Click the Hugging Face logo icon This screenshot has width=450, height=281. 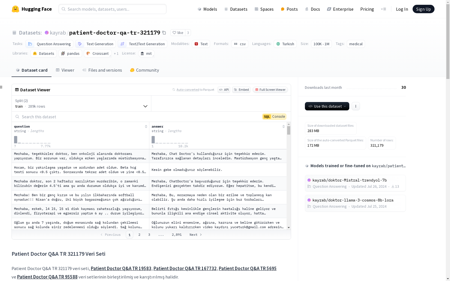(15, 9)
